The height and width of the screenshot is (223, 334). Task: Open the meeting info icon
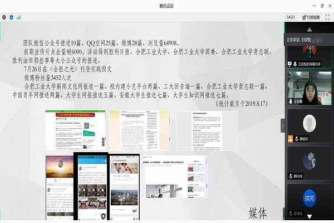point(4,17)
